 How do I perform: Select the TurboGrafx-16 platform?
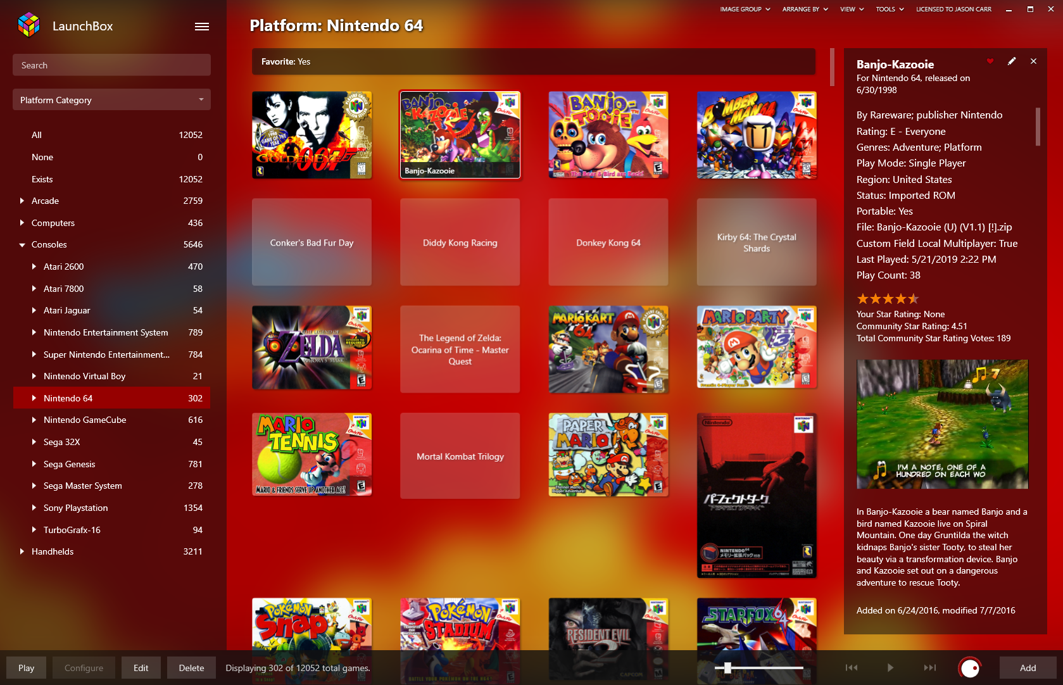coord(111,530)
